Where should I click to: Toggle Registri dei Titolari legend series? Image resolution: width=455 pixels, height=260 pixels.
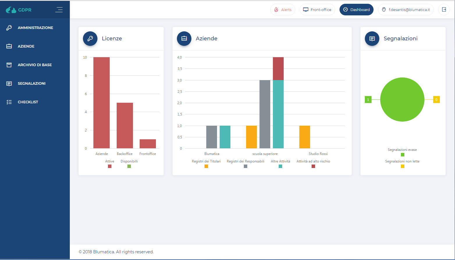click(x=206, y=166)
